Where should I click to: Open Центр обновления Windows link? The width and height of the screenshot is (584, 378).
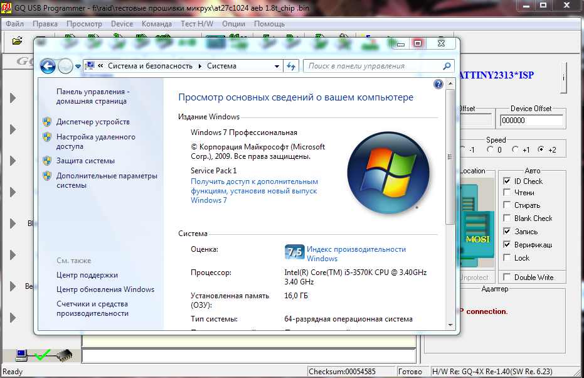point(105,289)
